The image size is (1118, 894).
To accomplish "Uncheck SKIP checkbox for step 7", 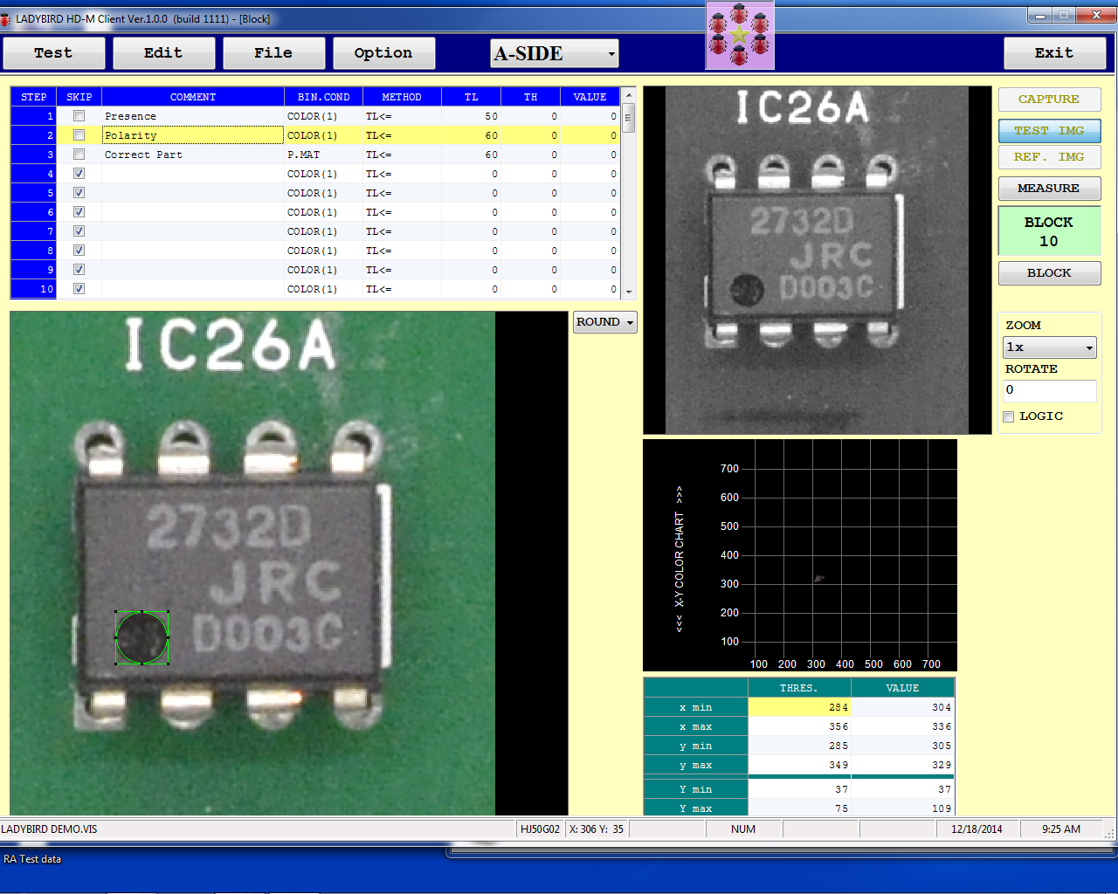I will [x=79, y=231].
